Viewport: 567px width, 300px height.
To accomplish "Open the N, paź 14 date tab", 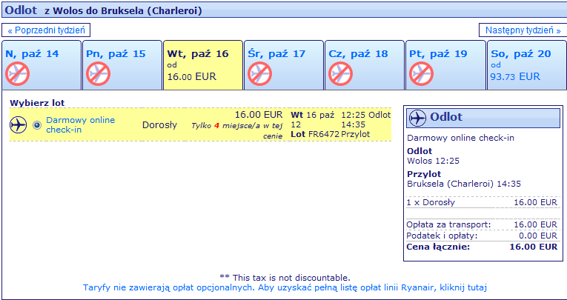I will click(x=42, y=65).
